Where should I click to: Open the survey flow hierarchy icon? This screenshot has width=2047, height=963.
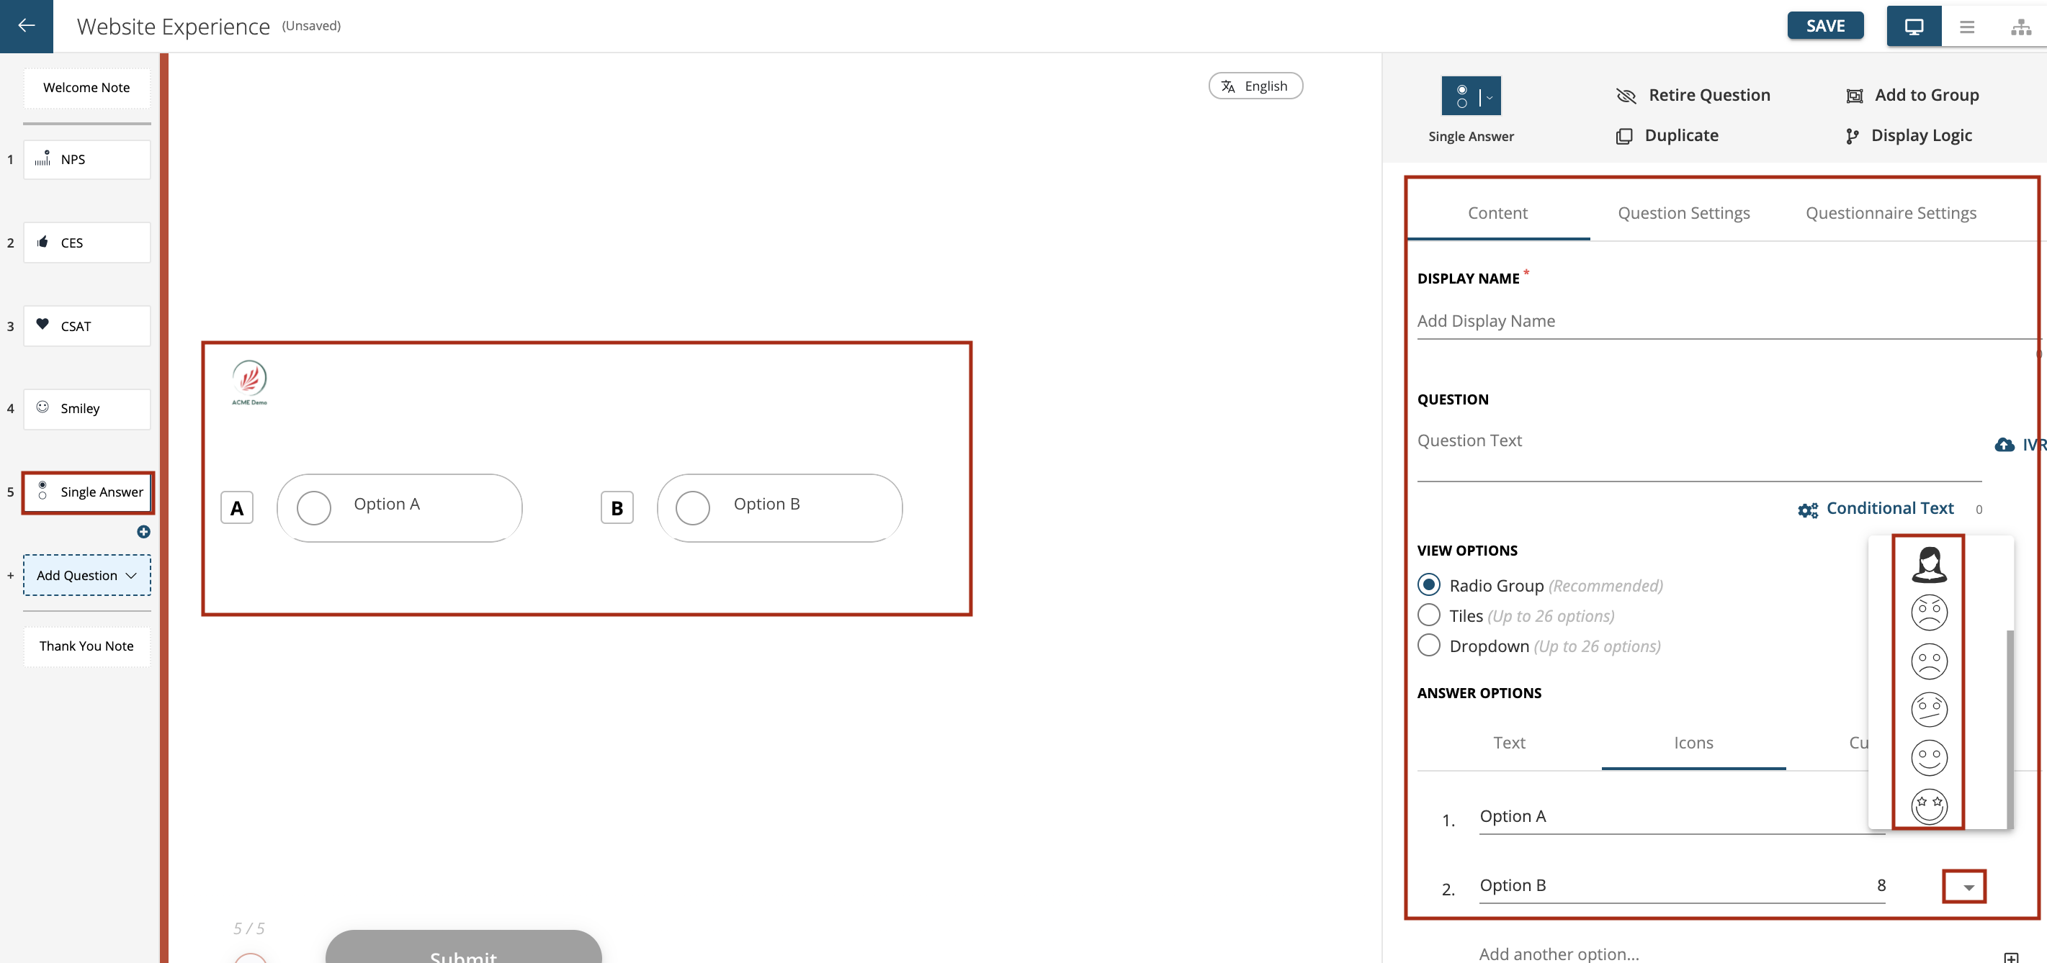pyautogui.click(x=2021, y=27)
